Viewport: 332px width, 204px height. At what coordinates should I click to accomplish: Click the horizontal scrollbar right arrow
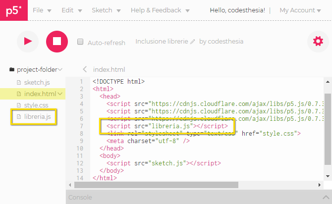pos(320,185)
